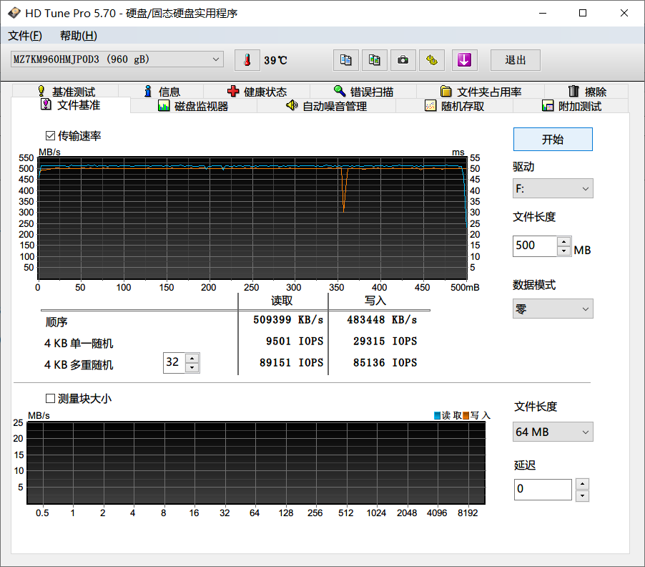Image resolution: width=645 pixels, height=567 pixels.
Task: Increase the 延迟 delay value
Action: 582,484
